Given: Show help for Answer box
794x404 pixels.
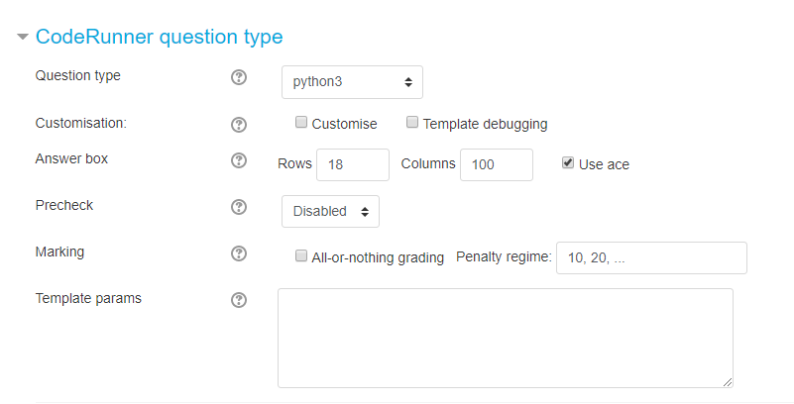Looking at the screenshot, I should [x=239, y=160].
